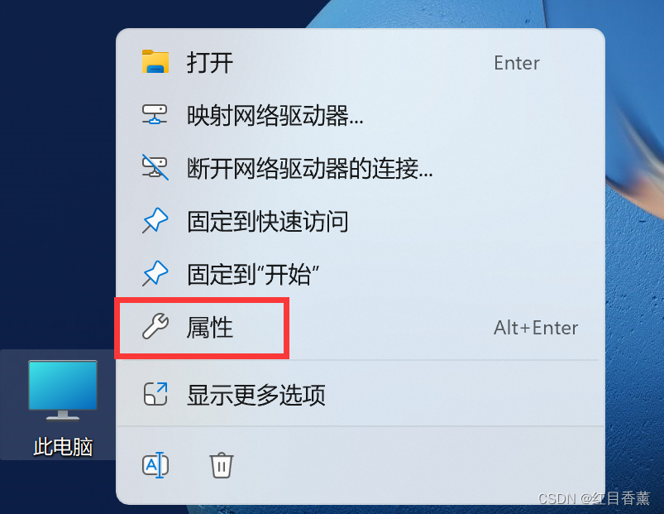Screen dimensions: 664x514
Task: Select 固定到"开始" menu entry
Action: click(x=361, y=274)
